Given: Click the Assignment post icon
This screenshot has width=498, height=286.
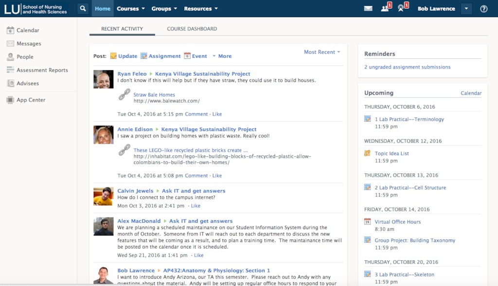Looking at the screenshot, I should [144, 56].
